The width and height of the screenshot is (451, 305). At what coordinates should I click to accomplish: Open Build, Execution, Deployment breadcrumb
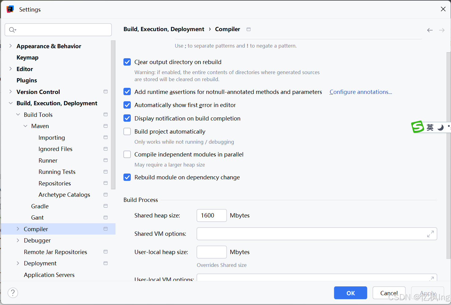164,29
